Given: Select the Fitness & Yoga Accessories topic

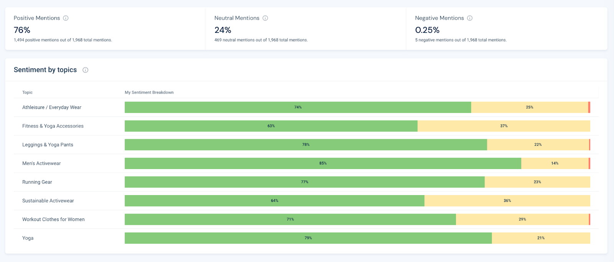Looking at the screenshot, I should coord(53,126).
